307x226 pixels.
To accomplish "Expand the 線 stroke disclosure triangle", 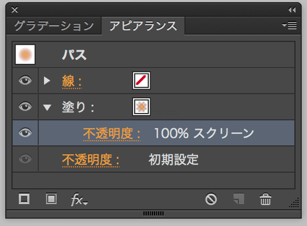I will point(47,80).
